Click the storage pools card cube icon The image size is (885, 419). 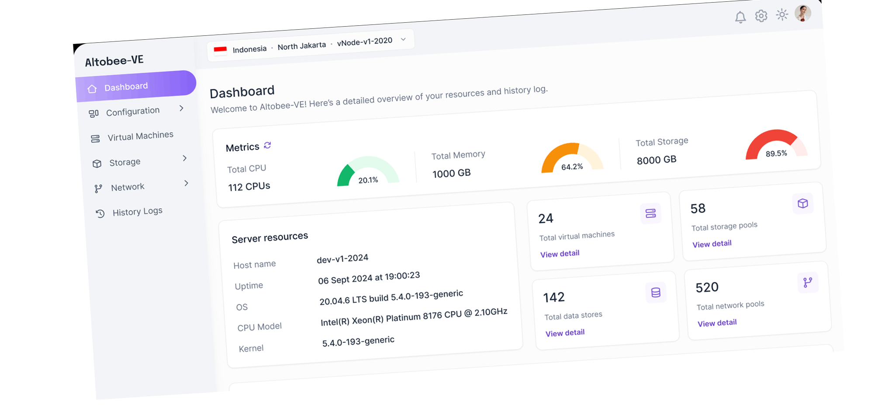(802, 203)
